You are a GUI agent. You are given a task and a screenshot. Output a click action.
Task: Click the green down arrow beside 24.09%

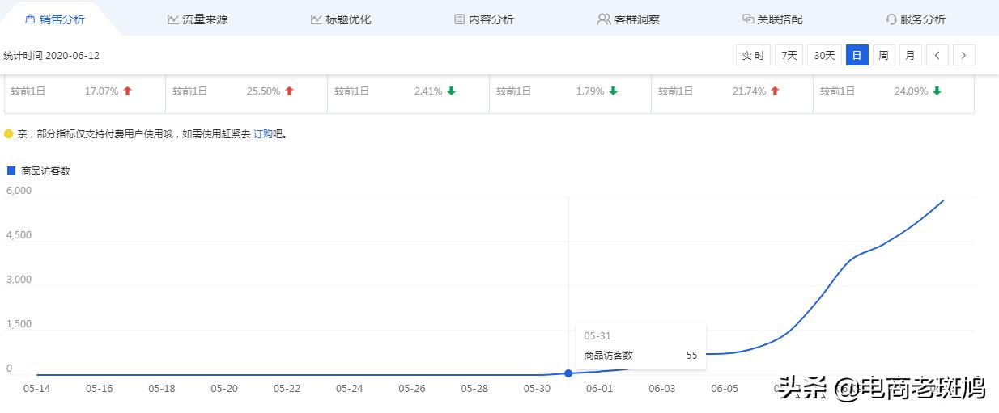[937, 91]
